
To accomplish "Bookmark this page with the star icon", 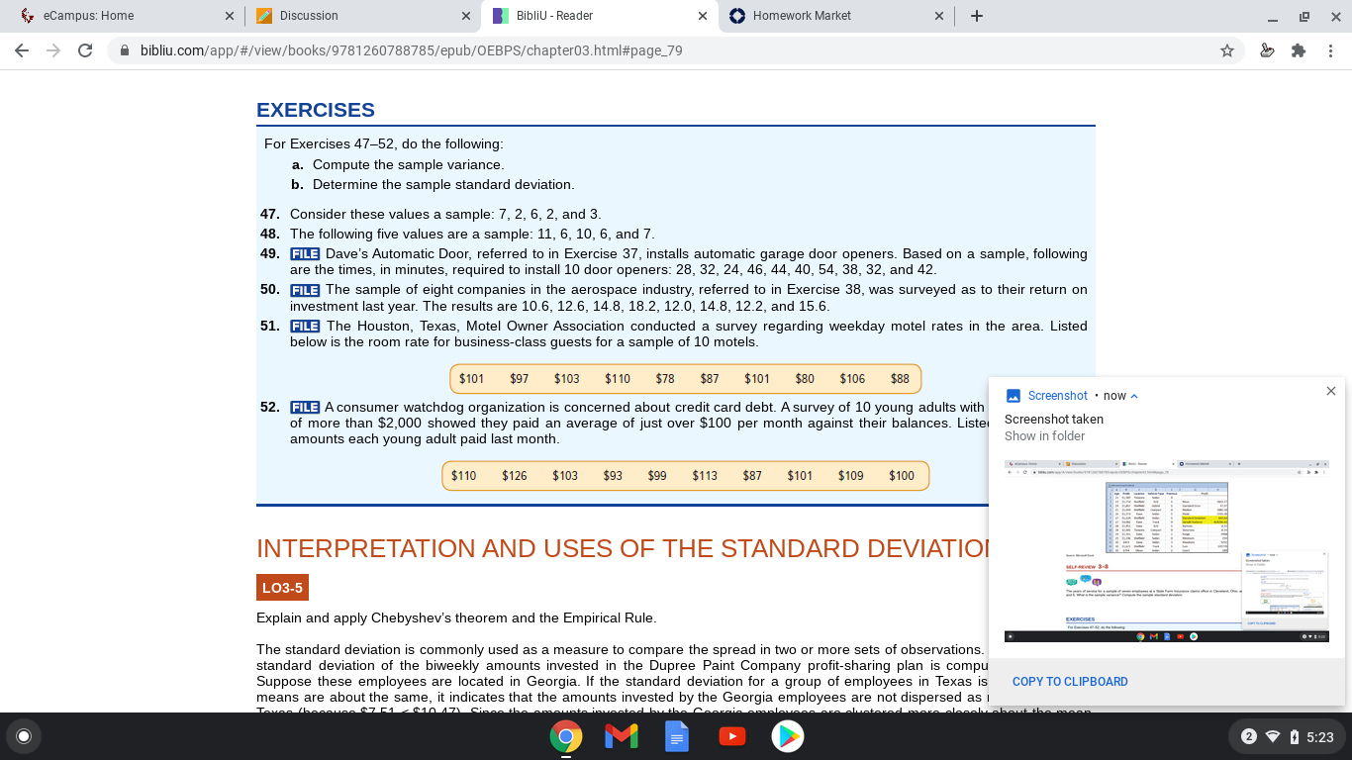I will [x=1227, y=50].
